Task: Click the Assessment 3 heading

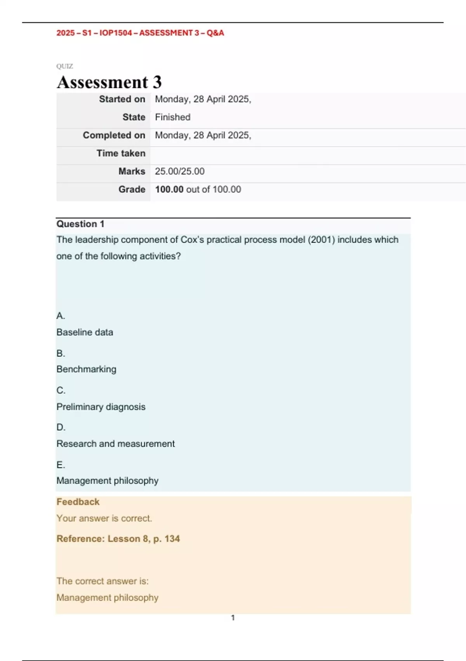Action: click(109, 82)
